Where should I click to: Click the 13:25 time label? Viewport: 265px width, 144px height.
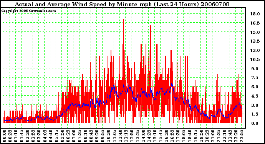137,136
